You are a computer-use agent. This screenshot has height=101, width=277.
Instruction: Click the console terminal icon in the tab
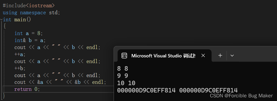(x=124, y=56)
